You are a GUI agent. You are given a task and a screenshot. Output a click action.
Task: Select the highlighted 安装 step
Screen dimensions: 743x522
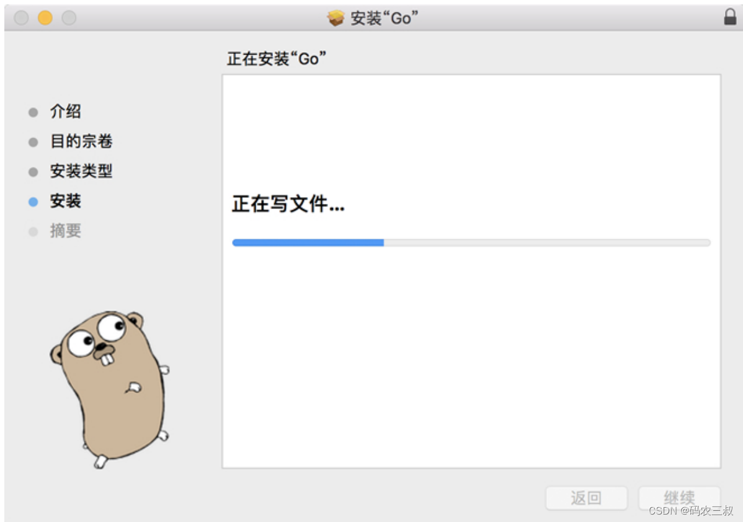(65, 201)
